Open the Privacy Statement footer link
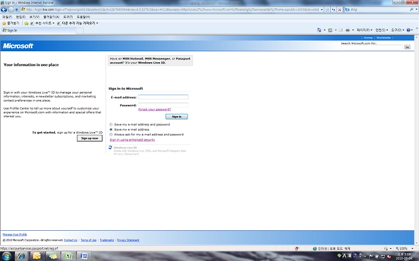419x261 pixels. click(128, 240)
